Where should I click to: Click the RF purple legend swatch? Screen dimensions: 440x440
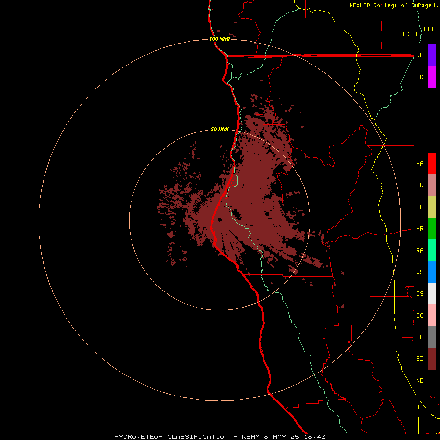click(432, 55)
